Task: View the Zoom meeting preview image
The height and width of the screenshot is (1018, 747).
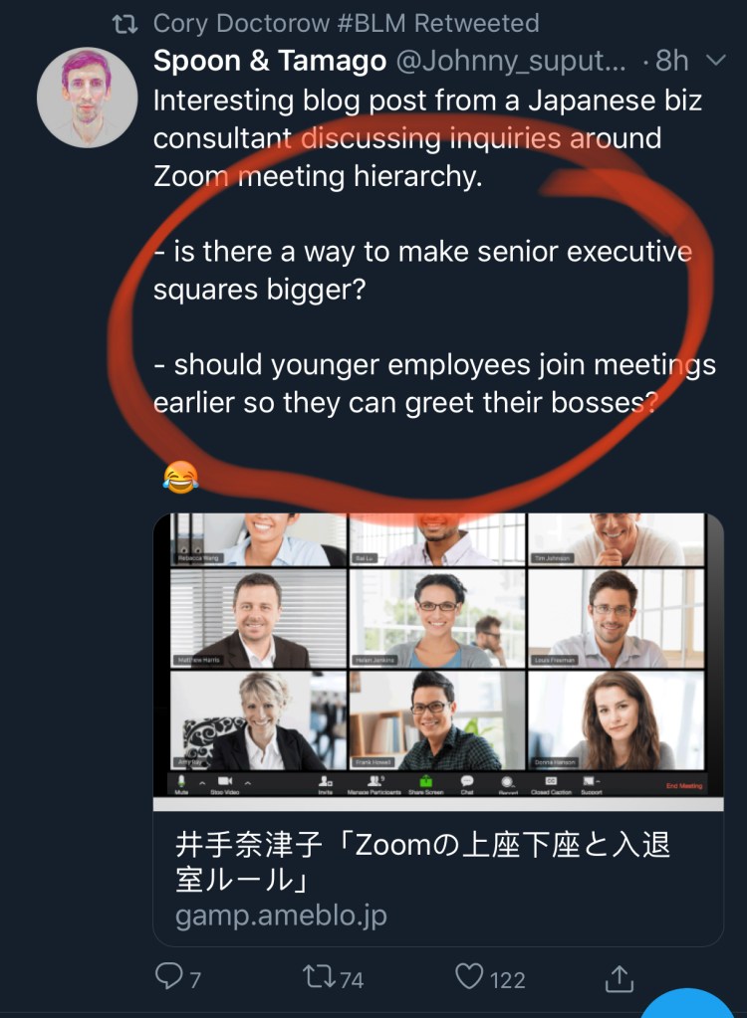Action: [x=438, y=661]
